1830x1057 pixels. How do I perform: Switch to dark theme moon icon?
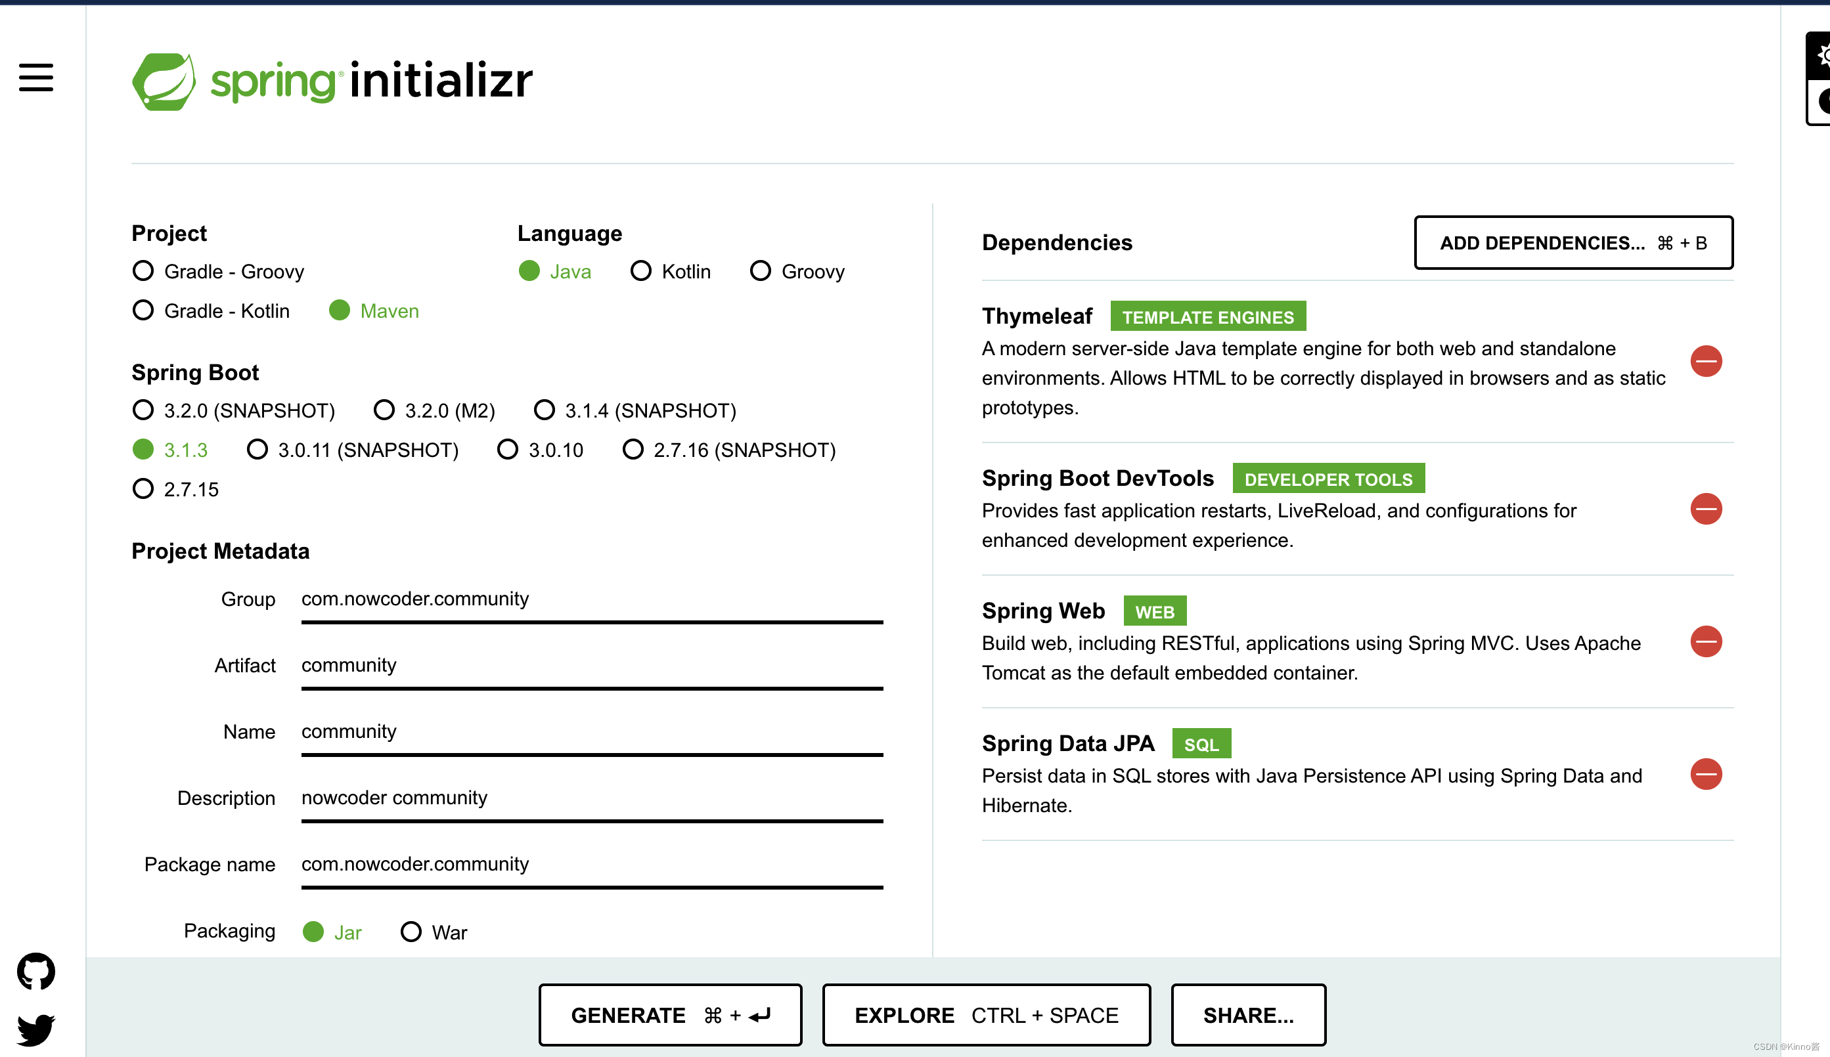tap(1820, 102)
